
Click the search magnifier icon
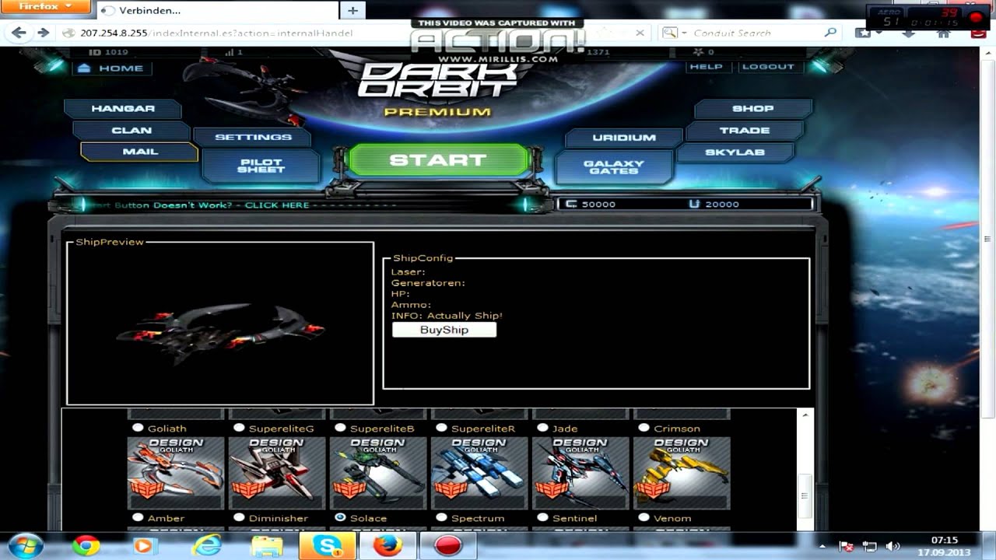click(830, 33)
